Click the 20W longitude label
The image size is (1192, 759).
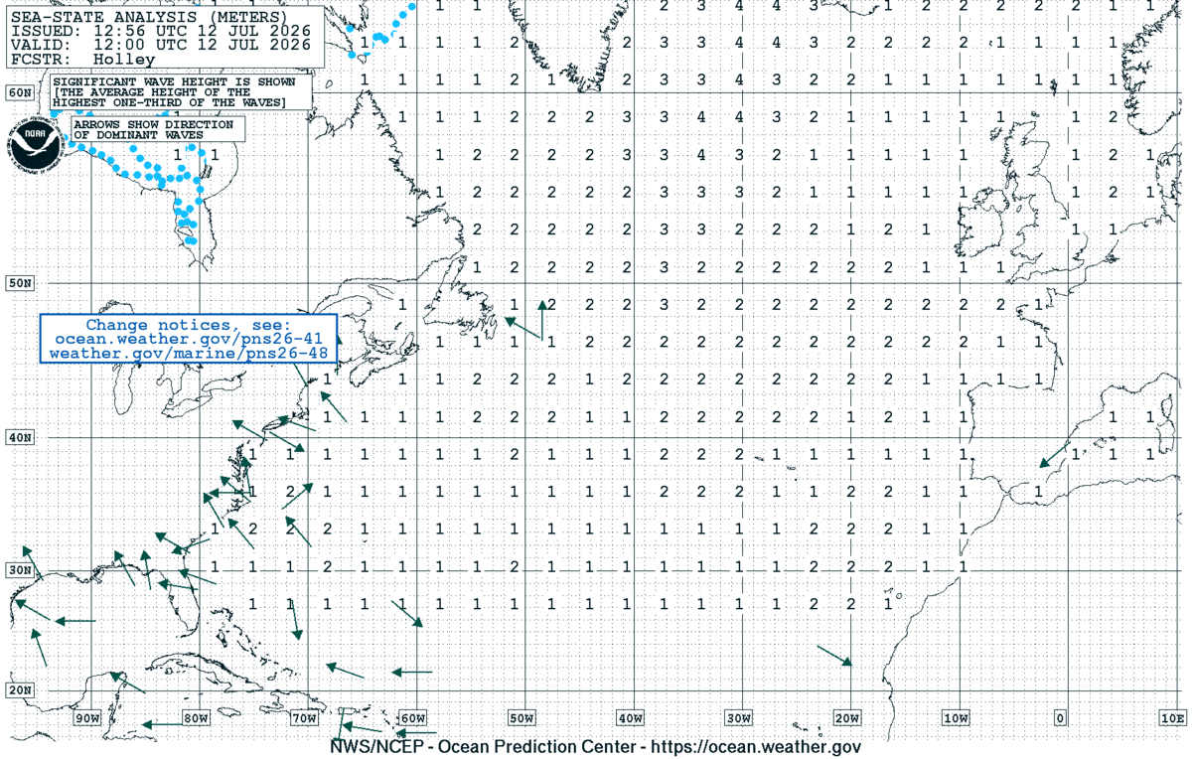point(846,718)
